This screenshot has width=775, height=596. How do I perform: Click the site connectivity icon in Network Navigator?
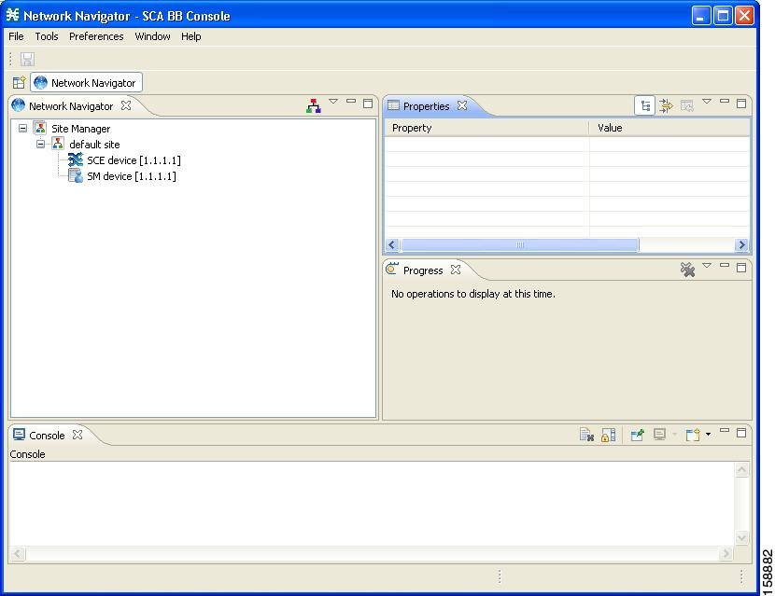pos(312,104)
